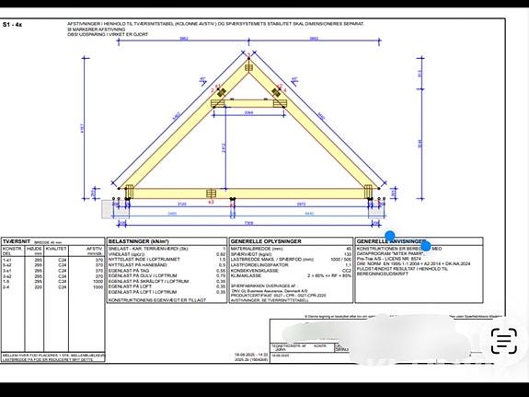Select the left blue text selection handle

390,236
